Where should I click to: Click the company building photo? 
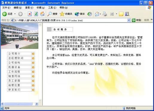[x=19, y=36]
